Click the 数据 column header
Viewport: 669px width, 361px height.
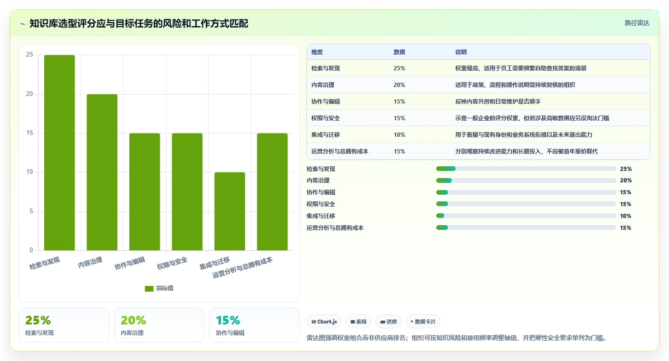pyautogui.click(x=399, y=52)
